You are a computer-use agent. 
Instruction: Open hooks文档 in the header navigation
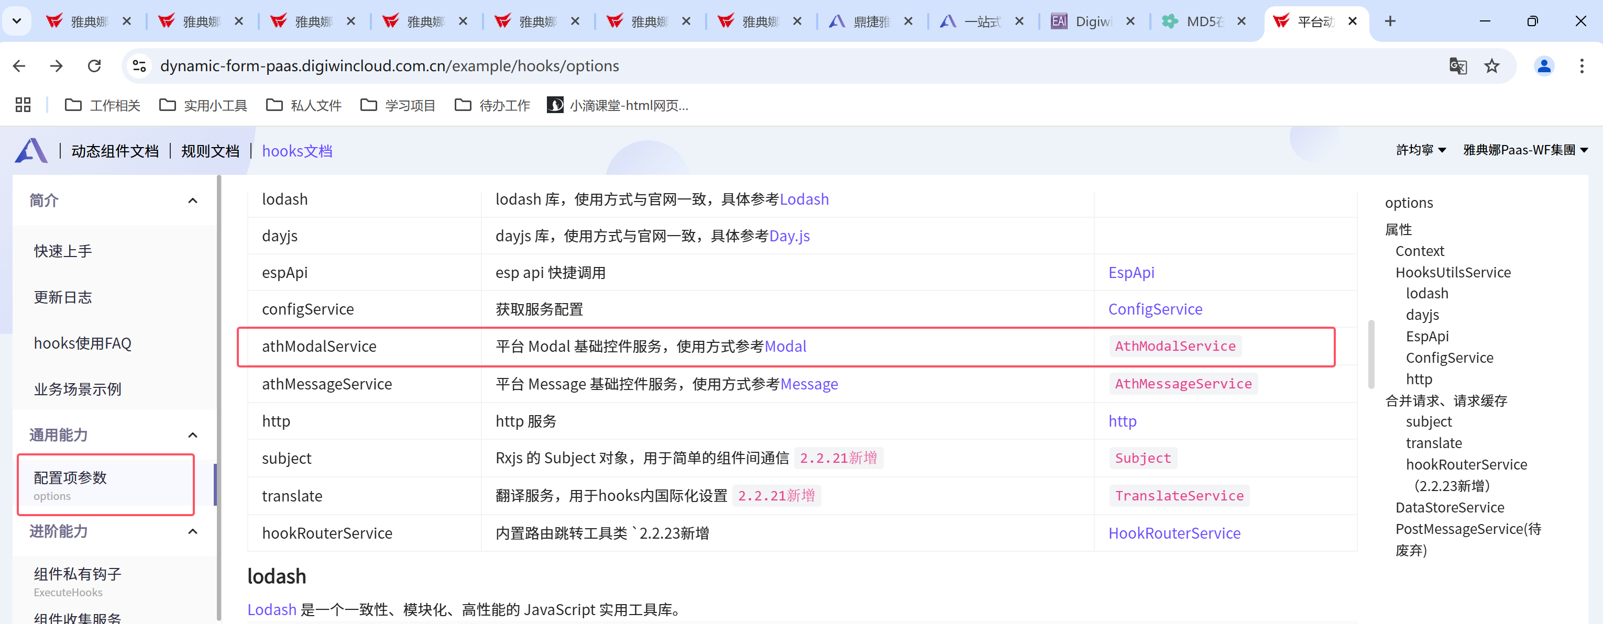297,151
